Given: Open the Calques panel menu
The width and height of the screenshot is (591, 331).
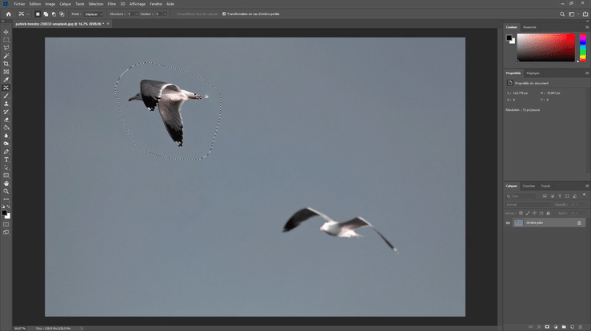Looking at the screenshot, I should click(587, 186).
